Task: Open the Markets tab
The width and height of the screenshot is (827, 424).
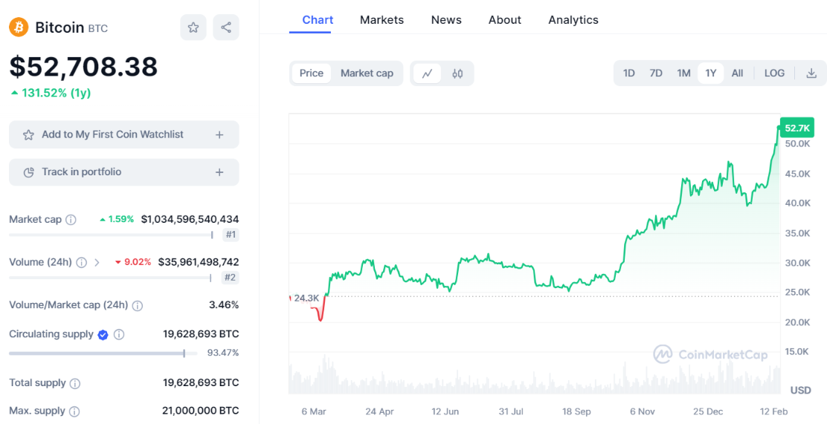Action: [x=382, y=20]
